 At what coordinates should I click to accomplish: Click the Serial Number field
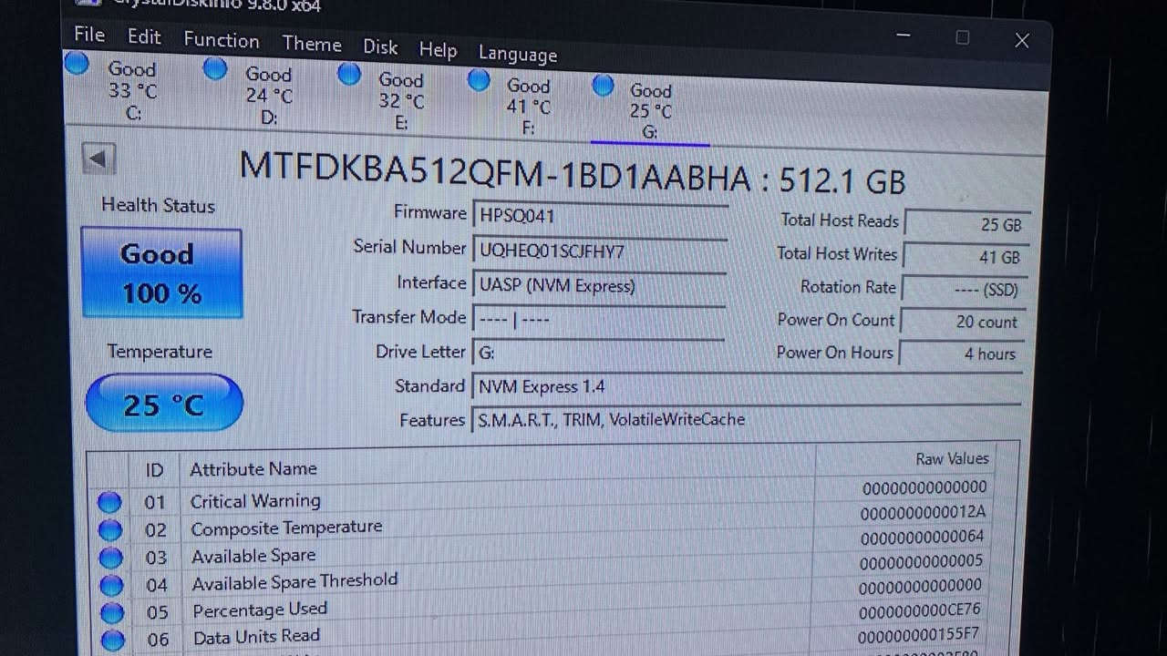coord(599,251)
